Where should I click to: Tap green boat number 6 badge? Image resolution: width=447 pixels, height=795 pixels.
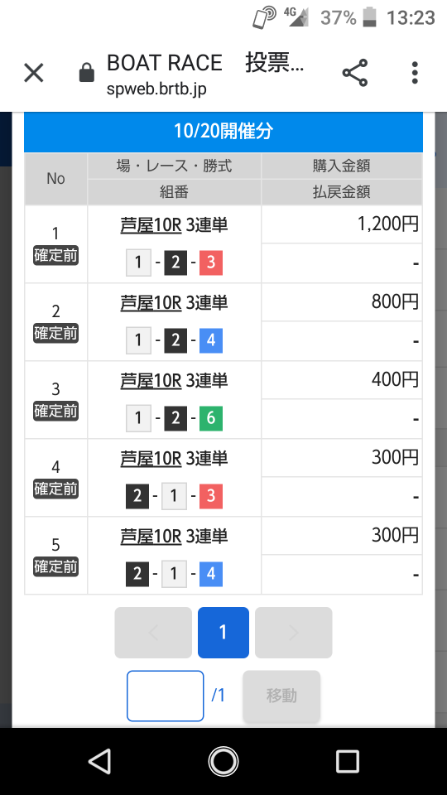click(211, 417)
